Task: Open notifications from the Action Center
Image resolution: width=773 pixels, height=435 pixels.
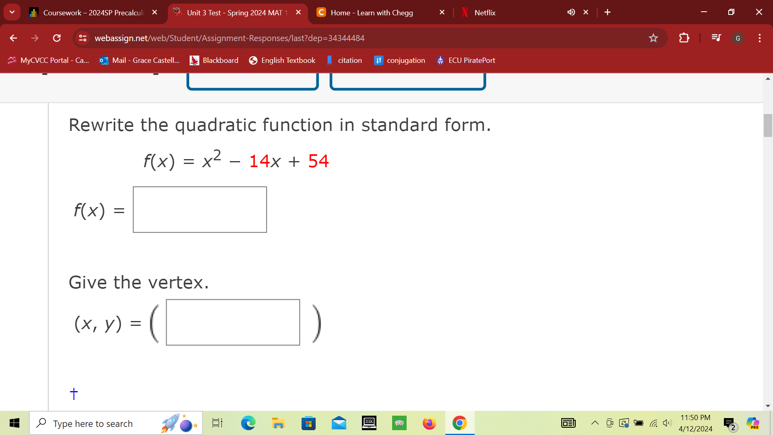Action: pyautogui.click(x=730, y=423)
